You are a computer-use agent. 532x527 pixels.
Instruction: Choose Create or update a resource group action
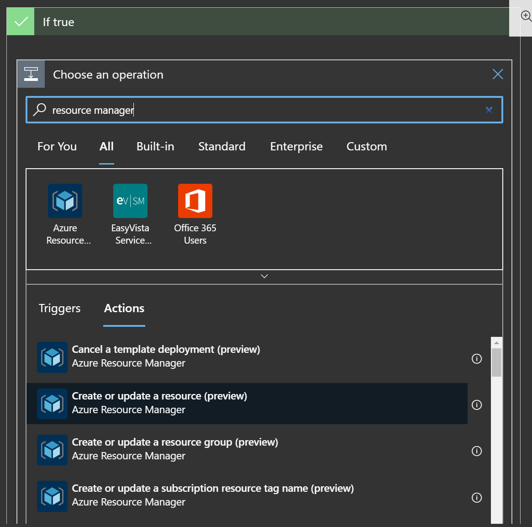175,442
